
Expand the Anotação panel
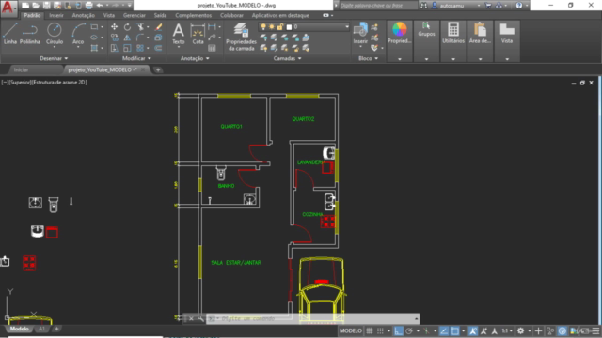(x=195, y=58)
